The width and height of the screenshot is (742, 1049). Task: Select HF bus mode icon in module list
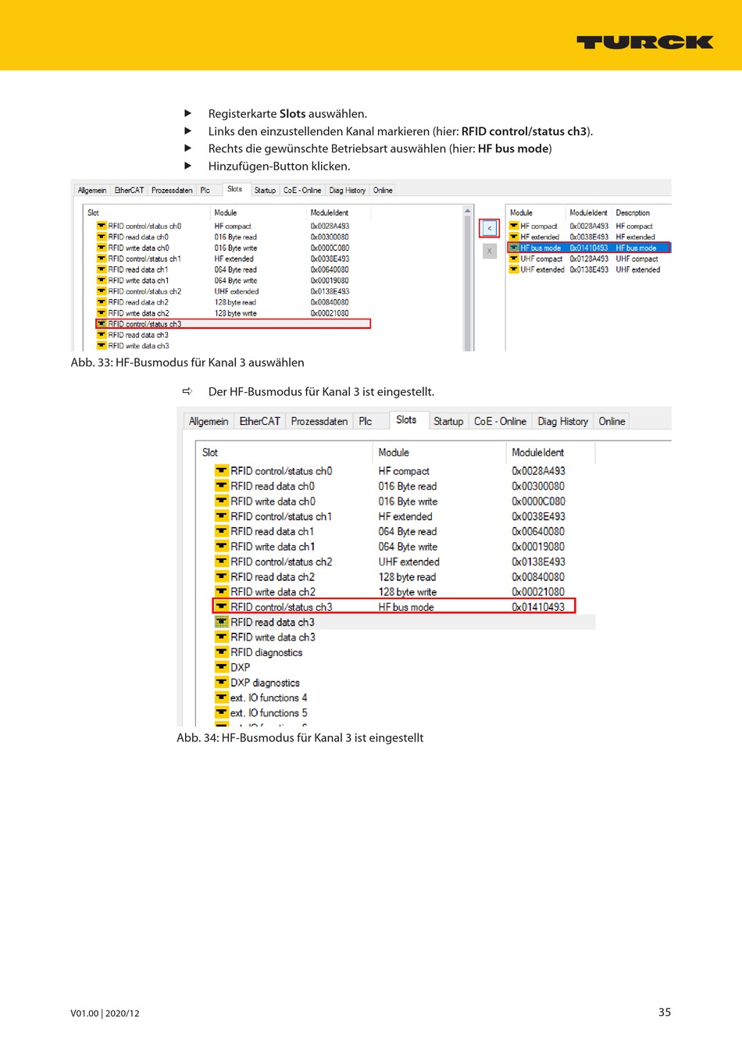coord(514,248)
